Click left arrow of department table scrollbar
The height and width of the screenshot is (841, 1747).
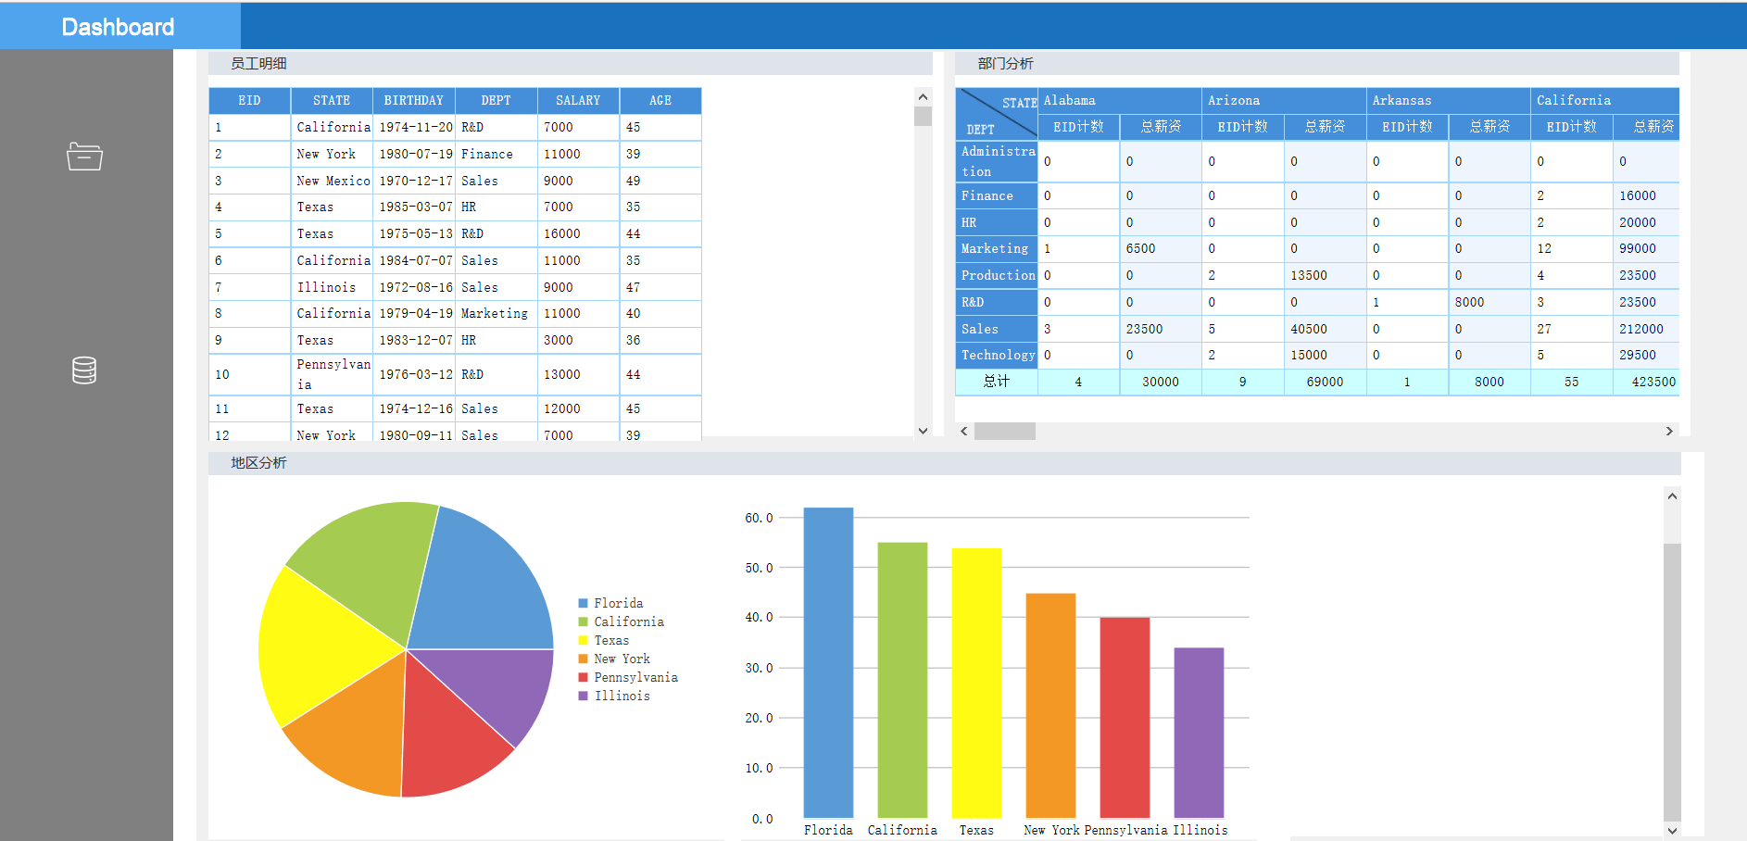[964, 432]
